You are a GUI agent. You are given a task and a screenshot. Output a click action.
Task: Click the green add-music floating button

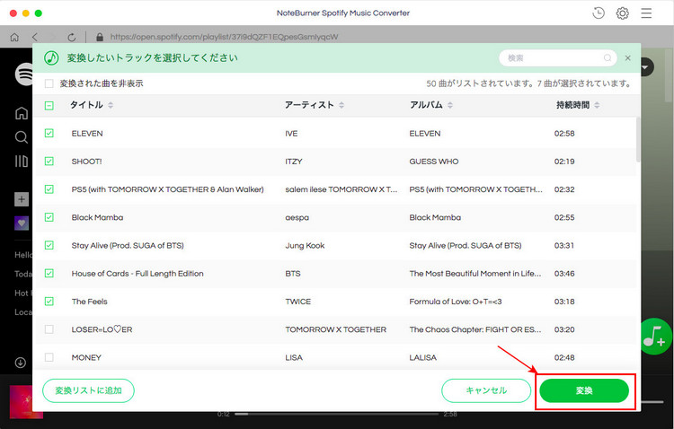[x=655, y=337]
